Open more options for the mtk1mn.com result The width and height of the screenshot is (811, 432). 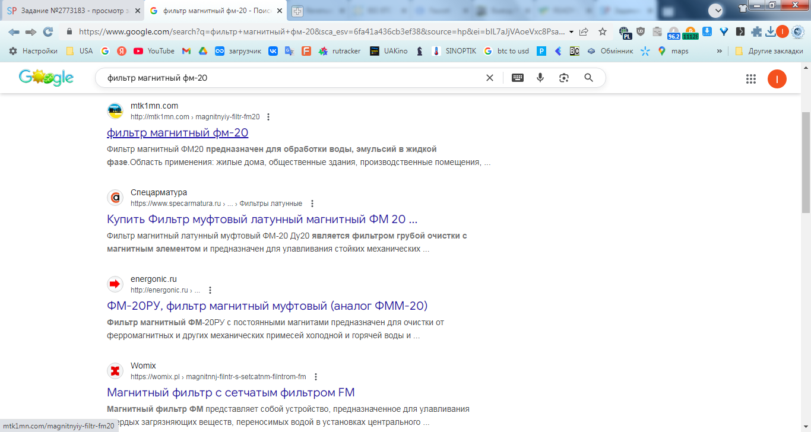coord(268,117)
